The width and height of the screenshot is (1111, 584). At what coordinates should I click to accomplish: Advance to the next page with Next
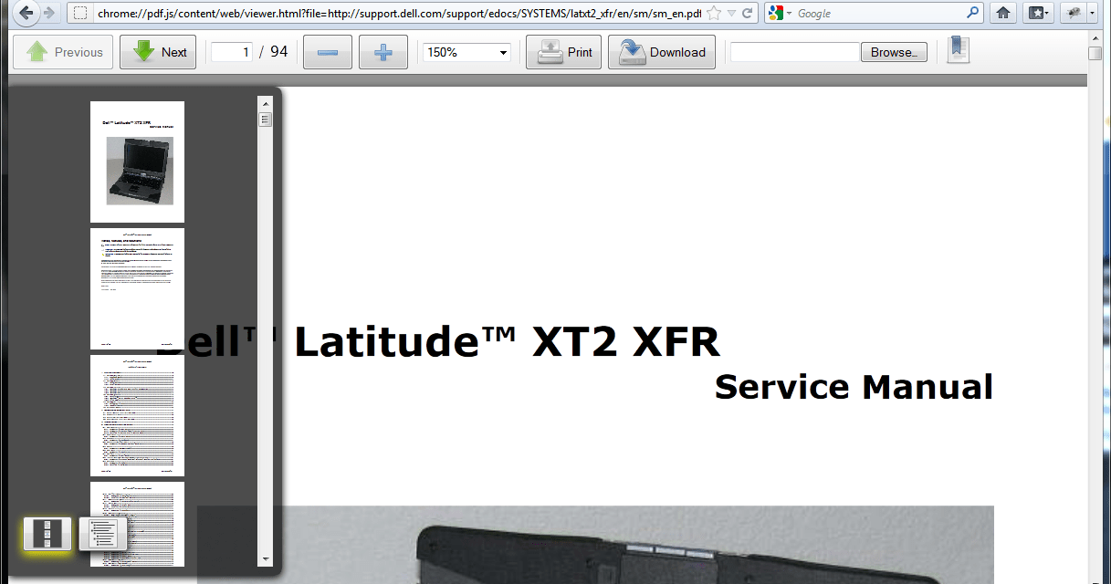pos(157,51)
